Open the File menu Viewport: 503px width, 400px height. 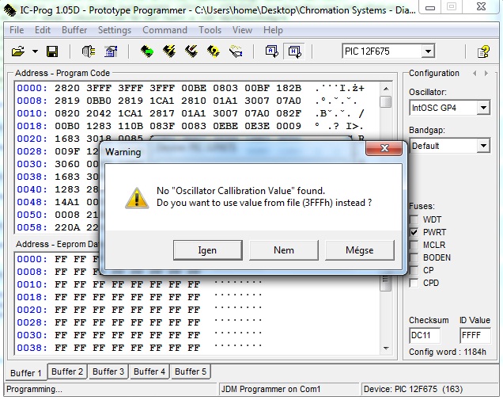(x=17, y=30)
